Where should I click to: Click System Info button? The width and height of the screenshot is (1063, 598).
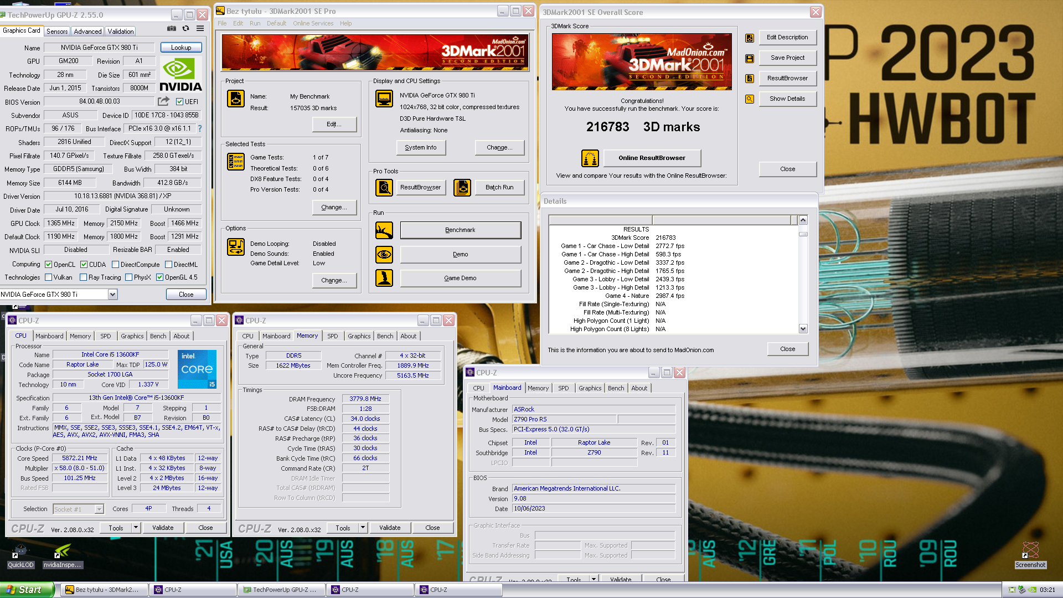point(421,148)
